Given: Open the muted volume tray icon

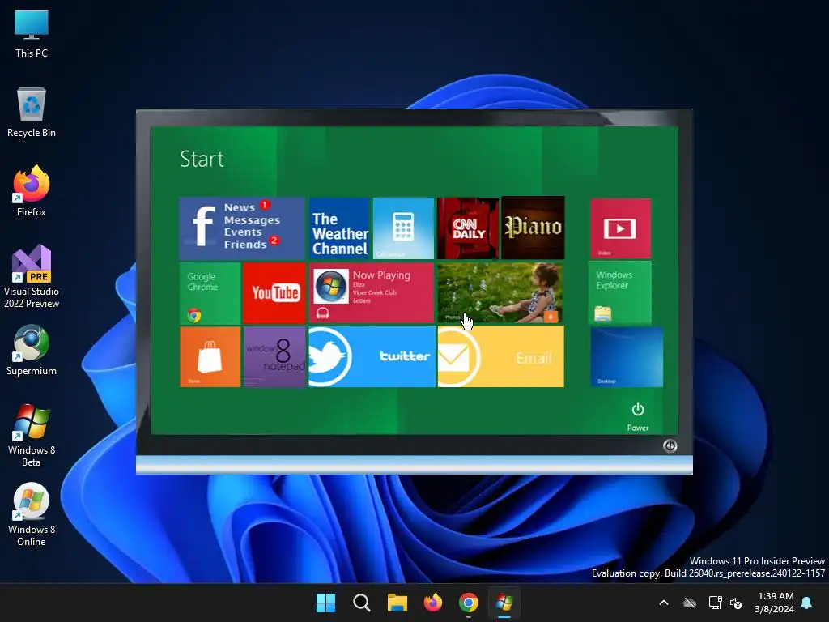Looking at the screenshot, I should click(x=735, y=603).
